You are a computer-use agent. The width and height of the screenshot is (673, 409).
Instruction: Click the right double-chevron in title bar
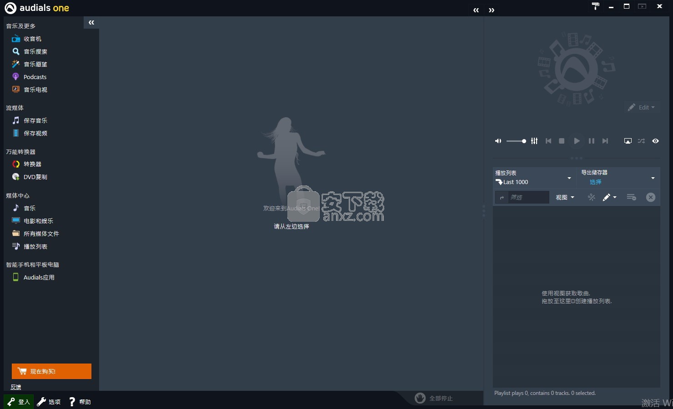coord(492,10)
